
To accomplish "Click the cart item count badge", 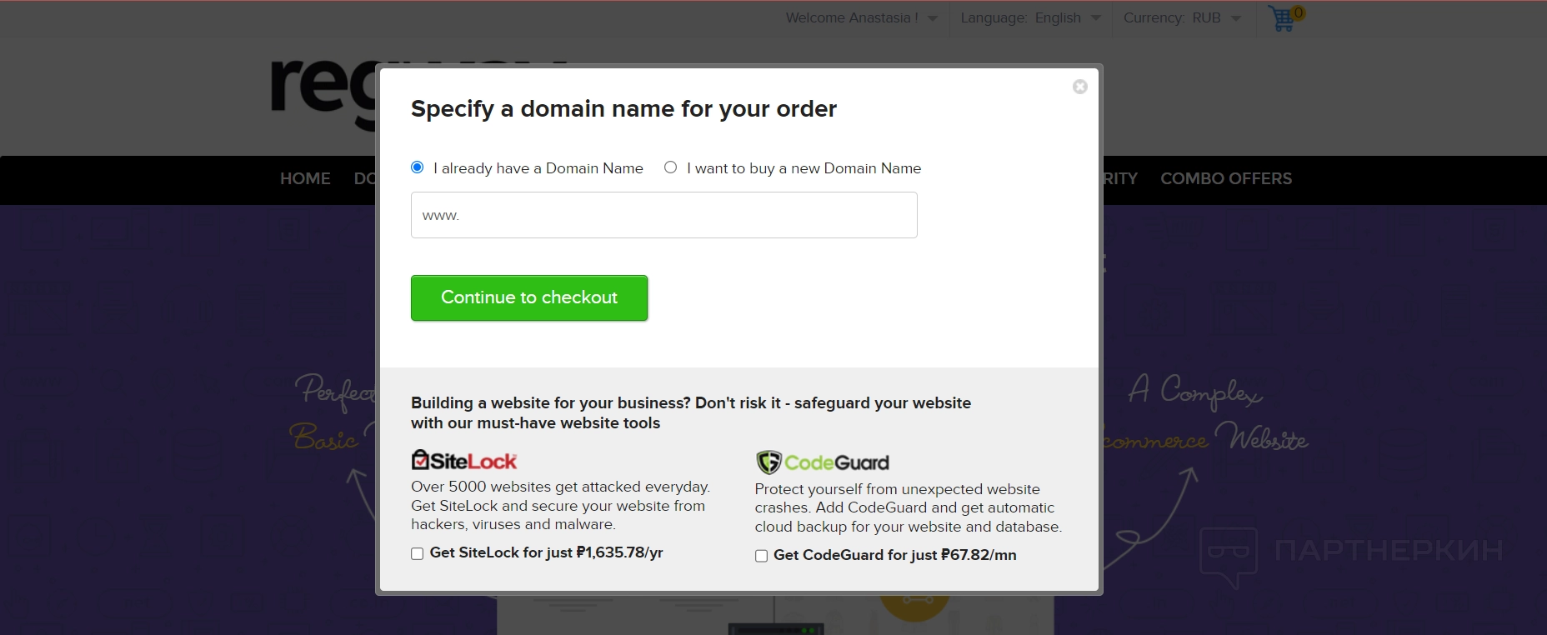I will click(x=1298, y=12).
